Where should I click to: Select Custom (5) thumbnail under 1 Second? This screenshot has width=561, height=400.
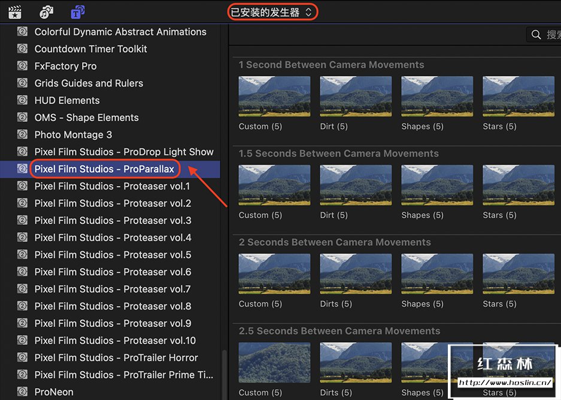(274, 96)
